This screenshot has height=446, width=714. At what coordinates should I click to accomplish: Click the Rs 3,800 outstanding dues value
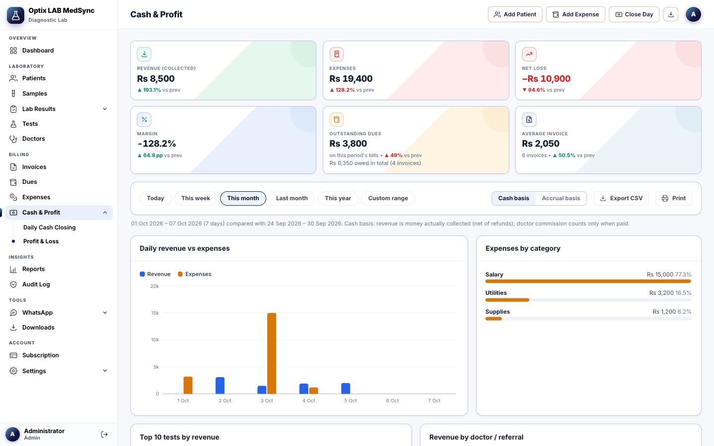348,144
